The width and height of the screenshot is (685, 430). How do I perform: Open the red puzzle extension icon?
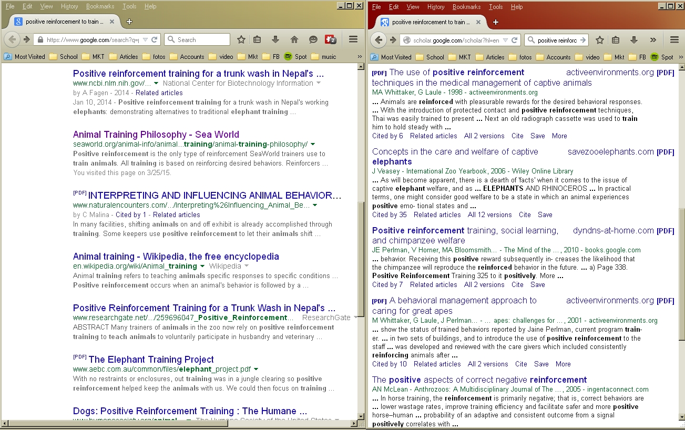pyautogui.click(x=331, y=40)
